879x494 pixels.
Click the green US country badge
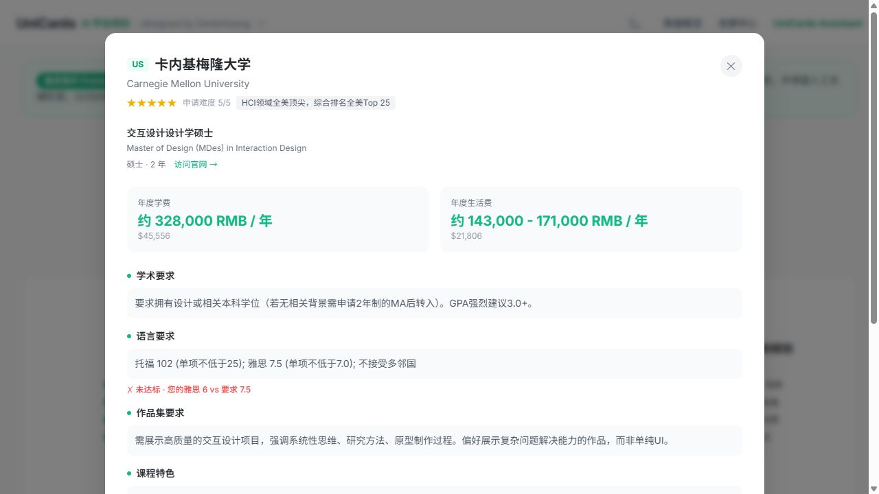[x=138, y=64]
